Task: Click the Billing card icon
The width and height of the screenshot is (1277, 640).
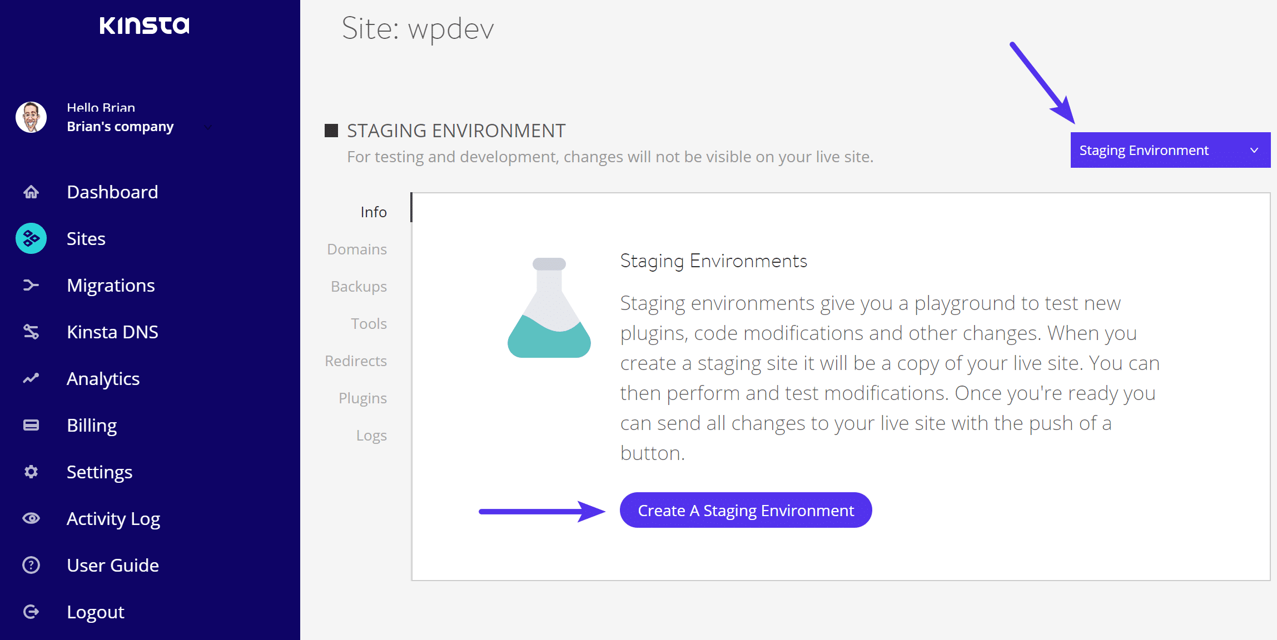Action: pyautogui.click(x=31, y=425)
